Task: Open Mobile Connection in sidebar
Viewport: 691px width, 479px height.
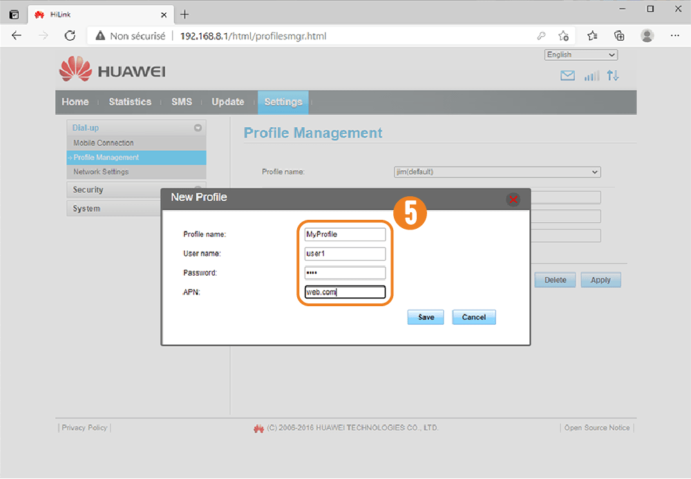Action: pos(136,143)
